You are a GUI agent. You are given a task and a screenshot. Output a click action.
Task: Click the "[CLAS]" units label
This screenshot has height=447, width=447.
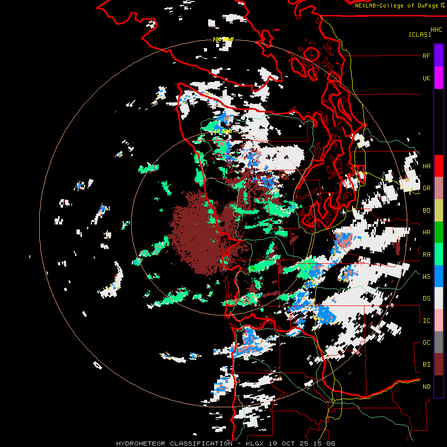click(420, 35)
